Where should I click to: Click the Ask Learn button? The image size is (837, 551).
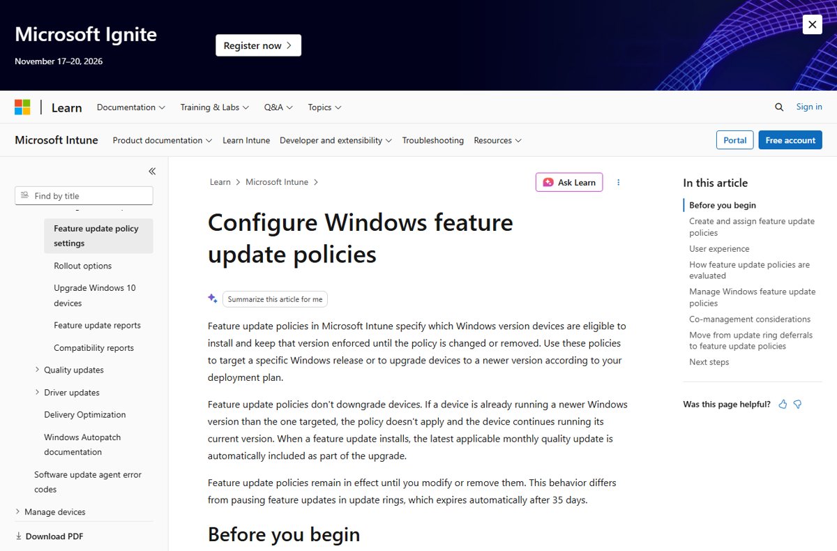[x=569, y=182]
